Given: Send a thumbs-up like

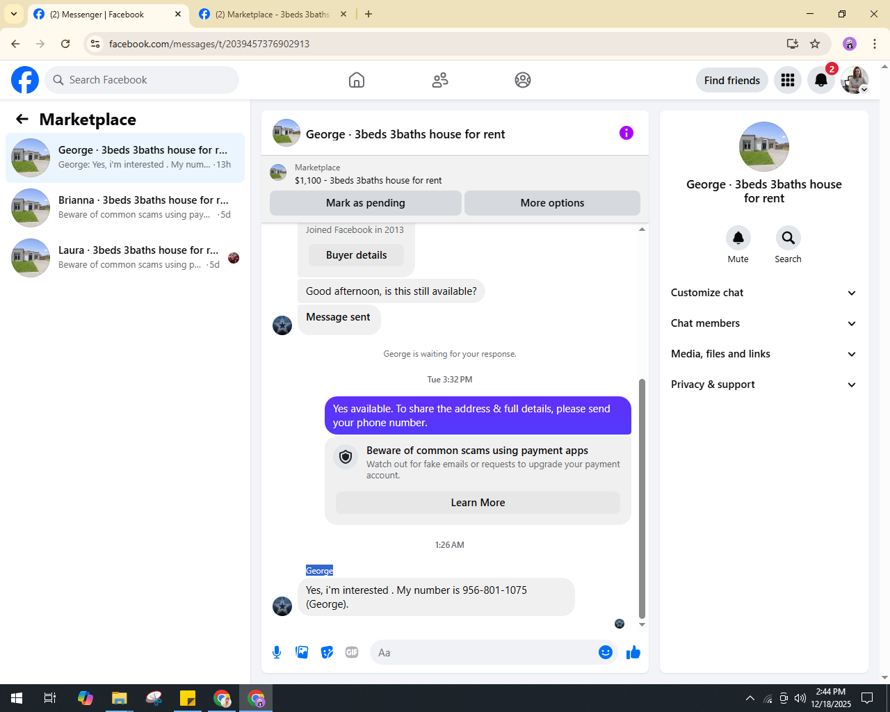Looking at the screenshot, I should pos(633,652).
